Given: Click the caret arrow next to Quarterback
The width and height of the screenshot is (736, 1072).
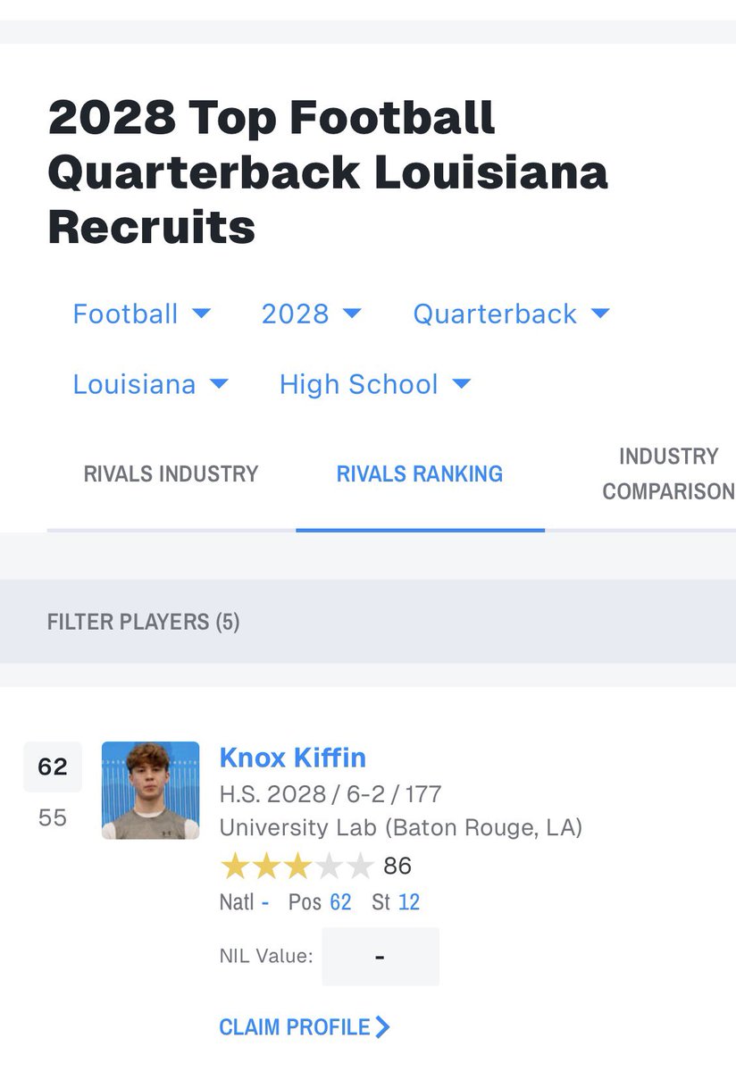Looking at the screenshot, I should click(x=600, y=314).
